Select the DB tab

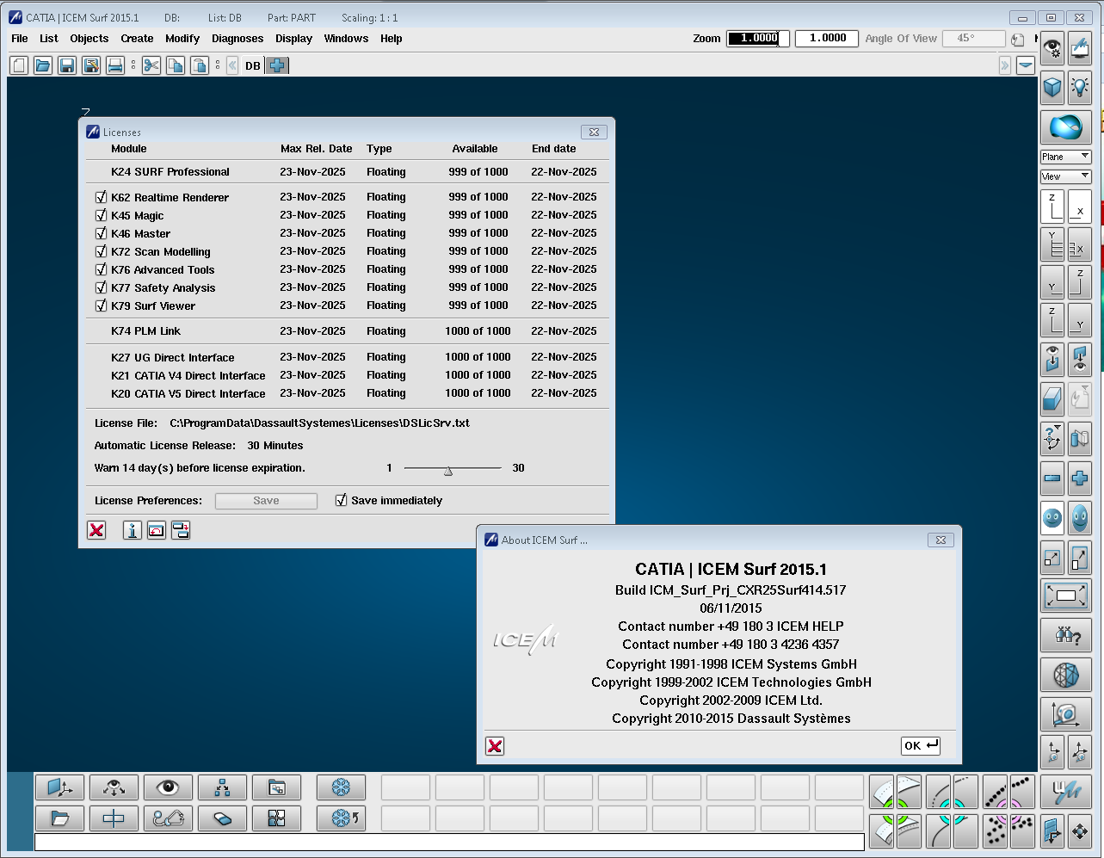point(253,65)
